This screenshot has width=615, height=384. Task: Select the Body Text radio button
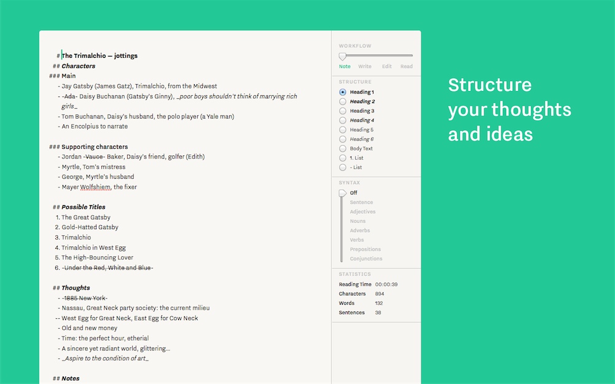(x=342, y=149)
